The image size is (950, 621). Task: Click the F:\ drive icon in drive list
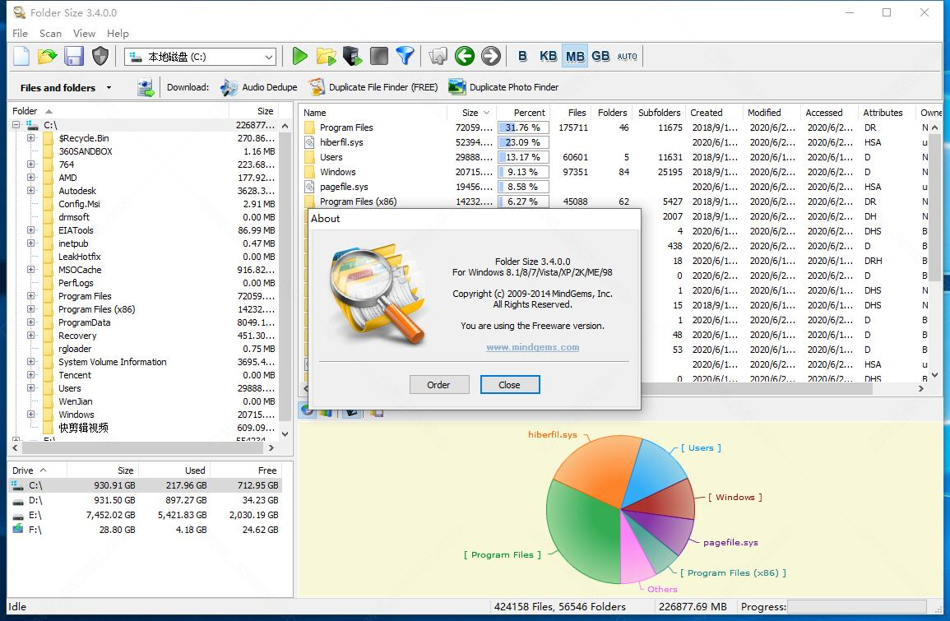tap(17, 529)
